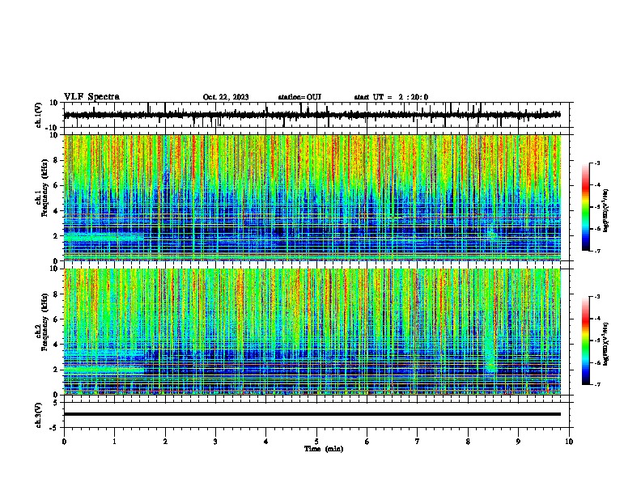Click the ch.2 color bar log(PSD) label
Image resolution: width=641 pixels, height=495 pixels.
click(x=606, y=344)
